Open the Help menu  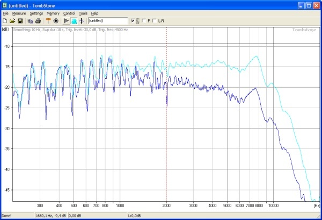(94, 13)
